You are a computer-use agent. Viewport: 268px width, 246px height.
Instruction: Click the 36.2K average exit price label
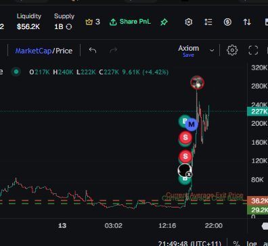pos(258,201)
